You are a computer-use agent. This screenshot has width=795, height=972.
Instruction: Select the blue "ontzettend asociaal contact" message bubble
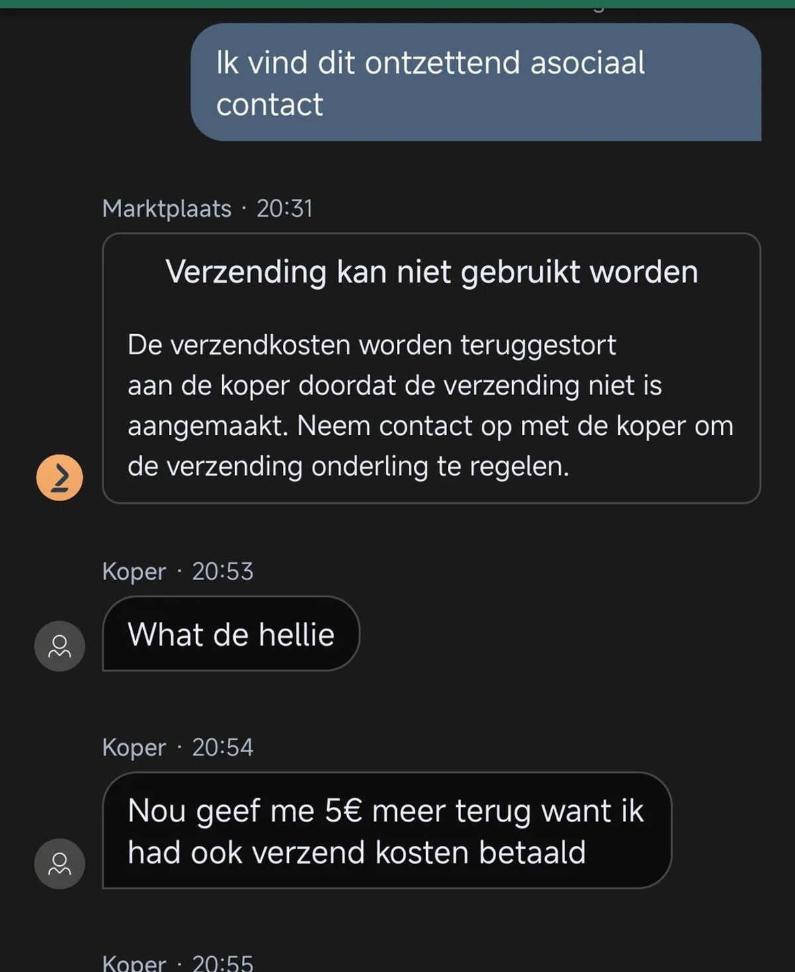point(476,82)
